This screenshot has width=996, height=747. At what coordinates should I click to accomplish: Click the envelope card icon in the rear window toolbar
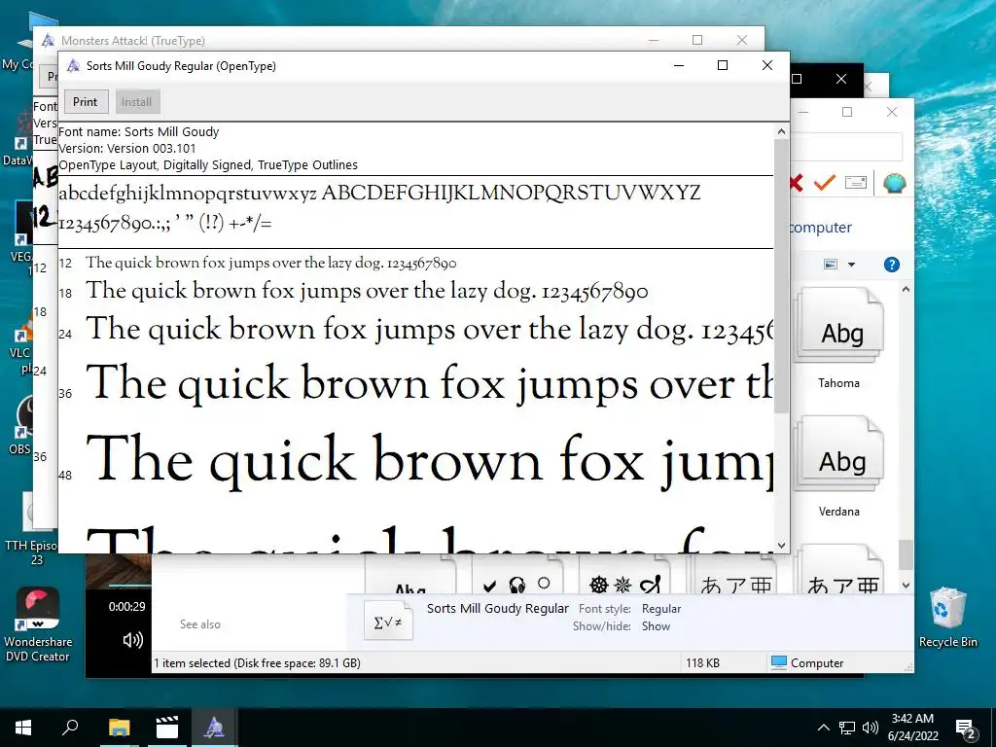coord(856,183)
